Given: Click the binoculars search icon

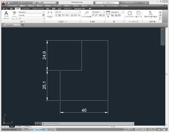Looking at the screenshot, I should click(x=121, y=3).
